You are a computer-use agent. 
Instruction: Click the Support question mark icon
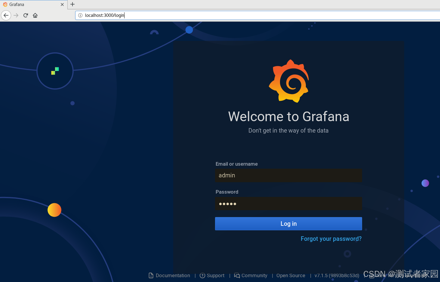(202, 275)
